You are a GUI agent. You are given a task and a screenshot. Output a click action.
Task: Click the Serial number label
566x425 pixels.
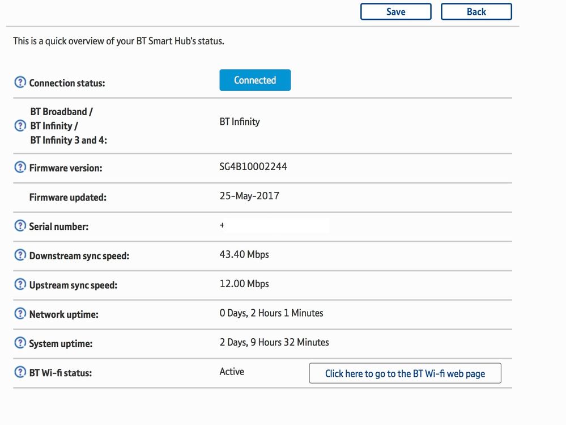(59, 226)
